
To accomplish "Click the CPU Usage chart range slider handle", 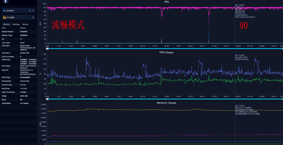I will tap(47, 99).
